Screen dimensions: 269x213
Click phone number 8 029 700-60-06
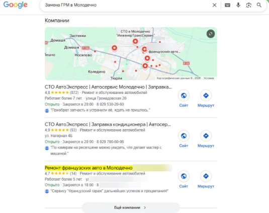click(110, 142)
